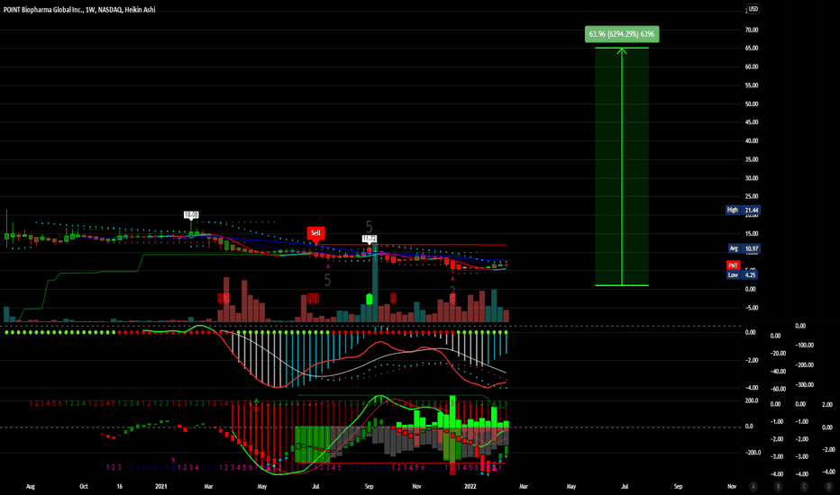The height and width of the screenshot is (495, 840).
Task: Click the 2022 label on time axis
Action: (470, 486)
